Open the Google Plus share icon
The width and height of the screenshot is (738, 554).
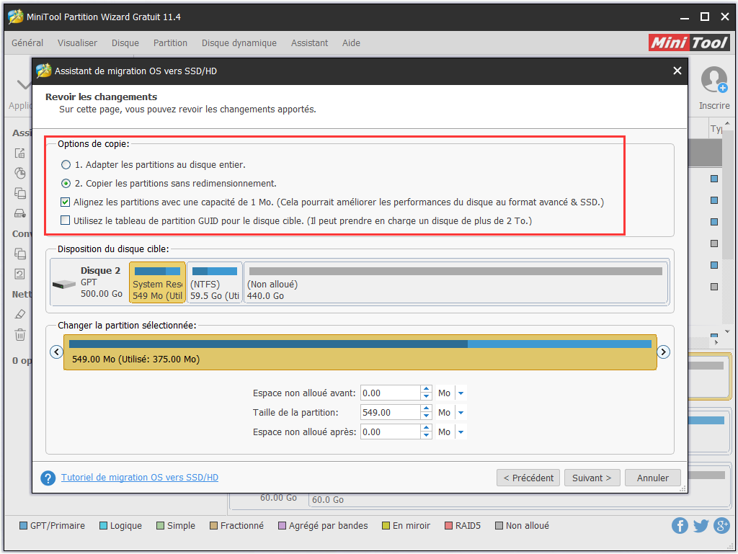tap(721, 525)
